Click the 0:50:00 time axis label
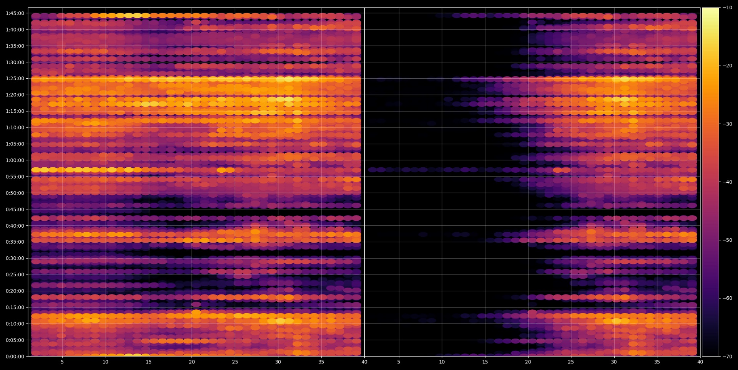Image resolution: width=738 pixels, height=370 pixels. [15, 193]
